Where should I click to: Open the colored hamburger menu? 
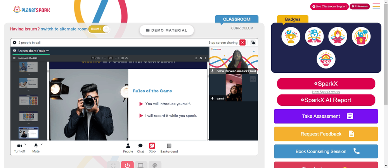(376, 7)
